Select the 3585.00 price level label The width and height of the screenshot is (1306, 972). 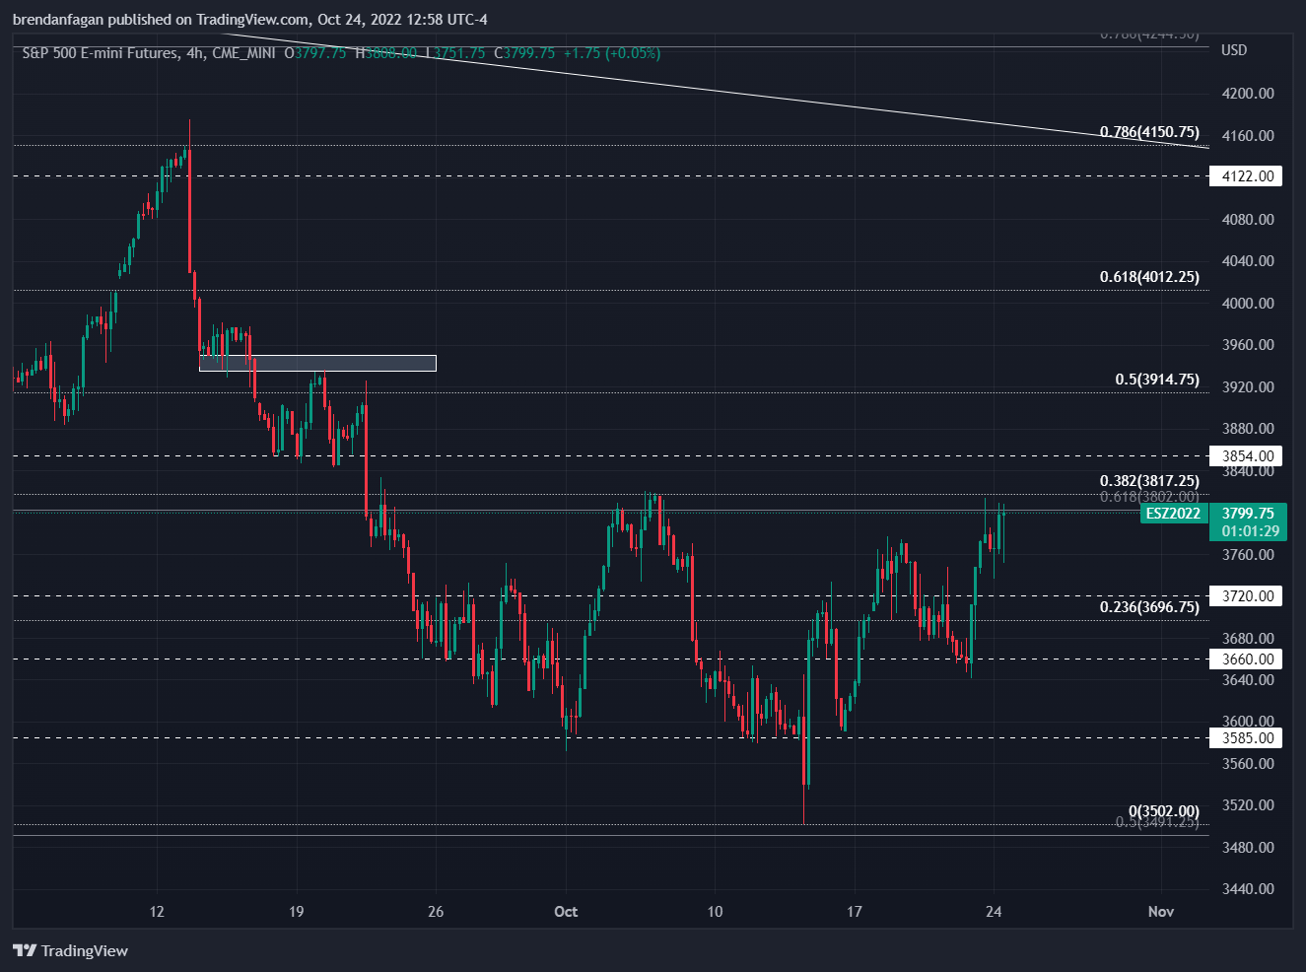point(1247,738)
